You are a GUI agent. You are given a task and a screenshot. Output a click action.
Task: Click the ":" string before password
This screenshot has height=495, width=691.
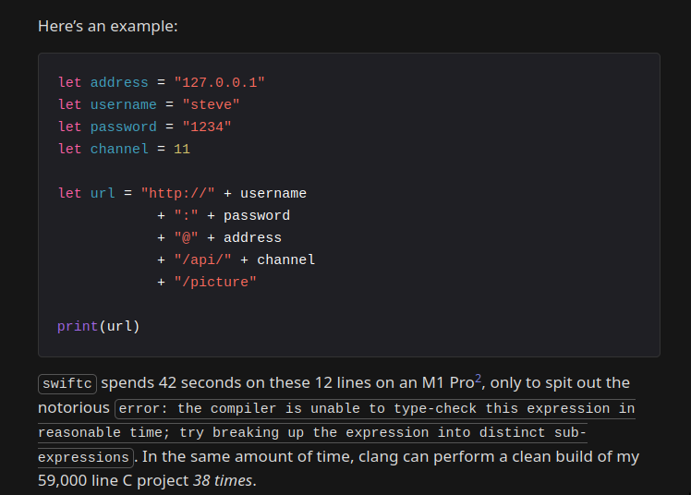click(x=186, y=215)
